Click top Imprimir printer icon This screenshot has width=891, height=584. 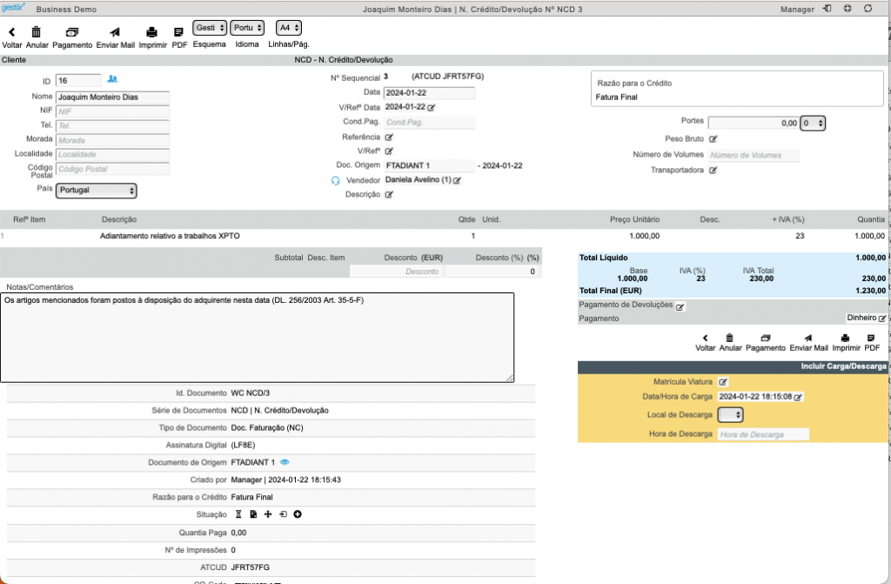pos(151,32)
